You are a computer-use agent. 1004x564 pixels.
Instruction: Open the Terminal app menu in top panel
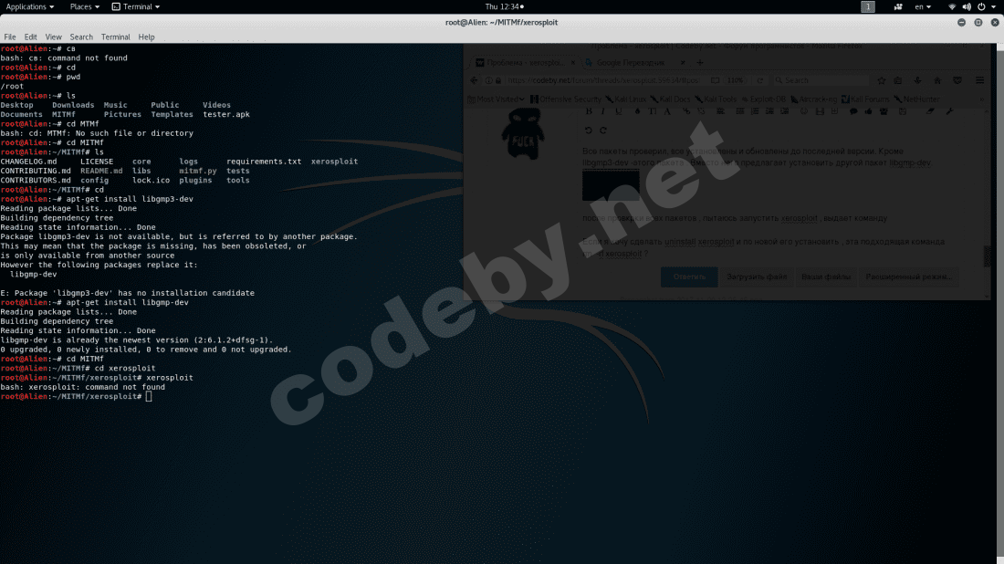136,6
